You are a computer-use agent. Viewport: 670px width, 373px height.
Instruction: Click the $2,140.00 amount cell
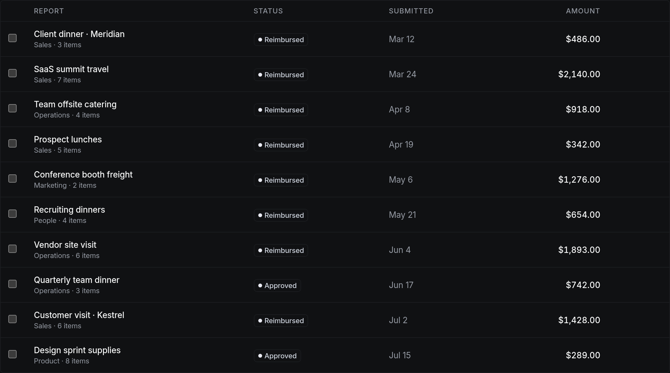point(579,74)
